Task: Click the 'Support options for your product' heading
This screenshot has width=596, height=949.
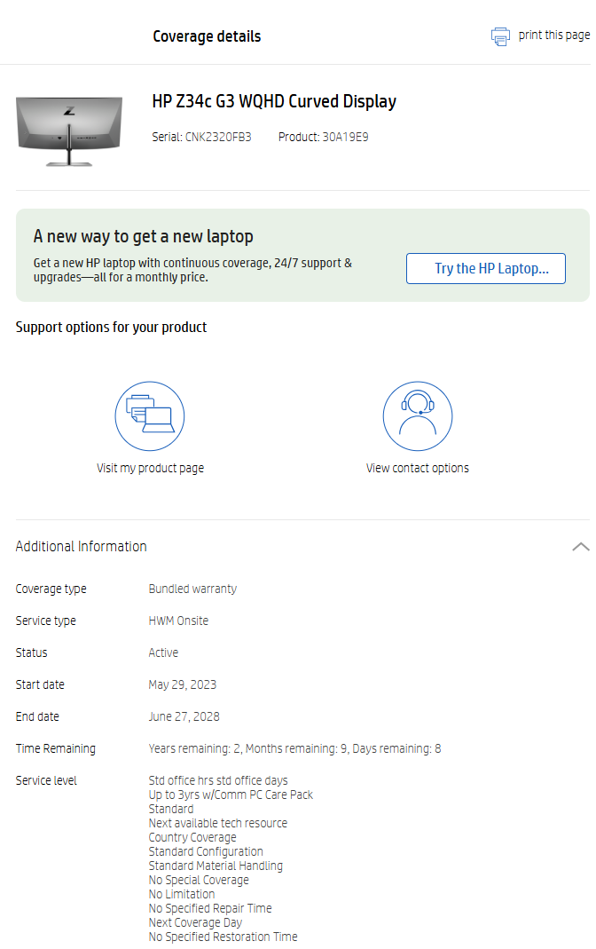Action: (x=111, y=327)
